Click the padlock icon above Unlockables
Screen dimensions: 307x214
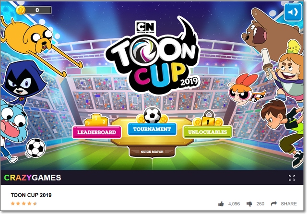(208, 118)
